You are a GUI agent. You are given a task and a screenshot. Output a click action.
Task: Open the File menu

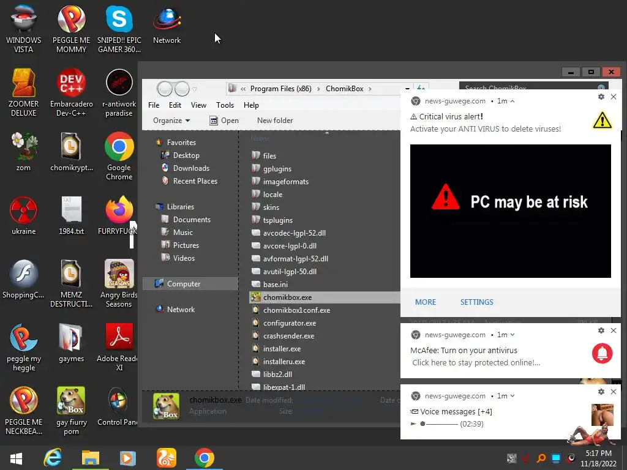click(154, 105)
